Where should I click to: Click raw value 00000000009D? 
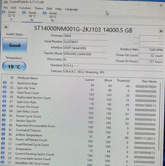click(145, 110)
